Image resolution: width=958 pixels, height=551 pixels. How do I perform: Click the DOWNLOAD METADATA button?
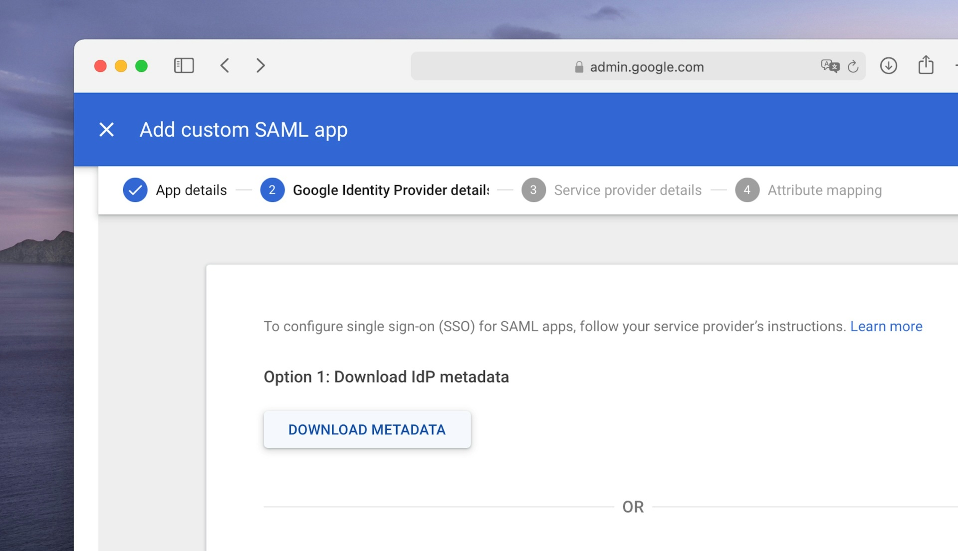[x=367, y=429]
